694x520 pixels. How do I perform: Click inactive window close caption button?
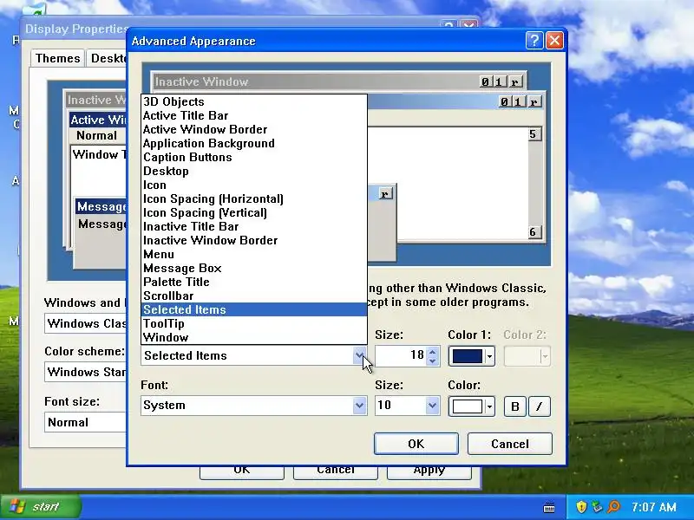515,81
